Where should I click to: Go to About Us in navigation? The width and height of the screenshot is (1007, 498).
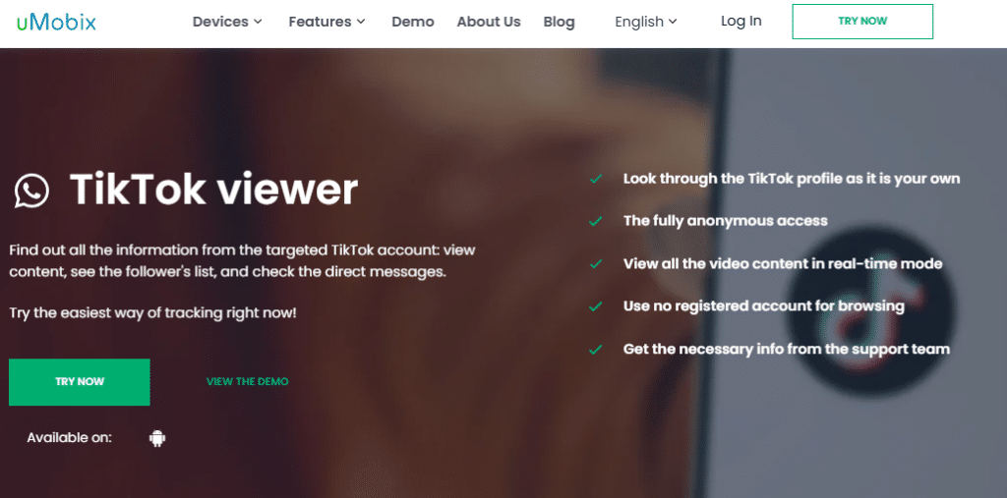489,22
